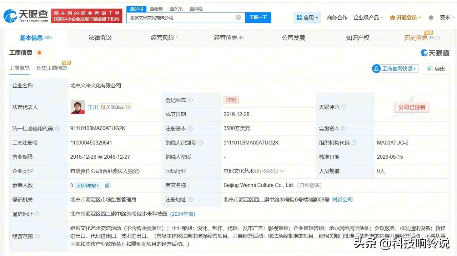Screen dimensions: 457x256
Task: Open the 基本信息 tab
Action: (36, 38)
